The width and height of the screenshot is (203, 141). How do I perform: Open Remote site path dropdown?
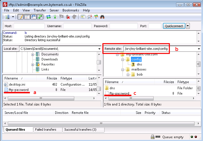[199, 49]
